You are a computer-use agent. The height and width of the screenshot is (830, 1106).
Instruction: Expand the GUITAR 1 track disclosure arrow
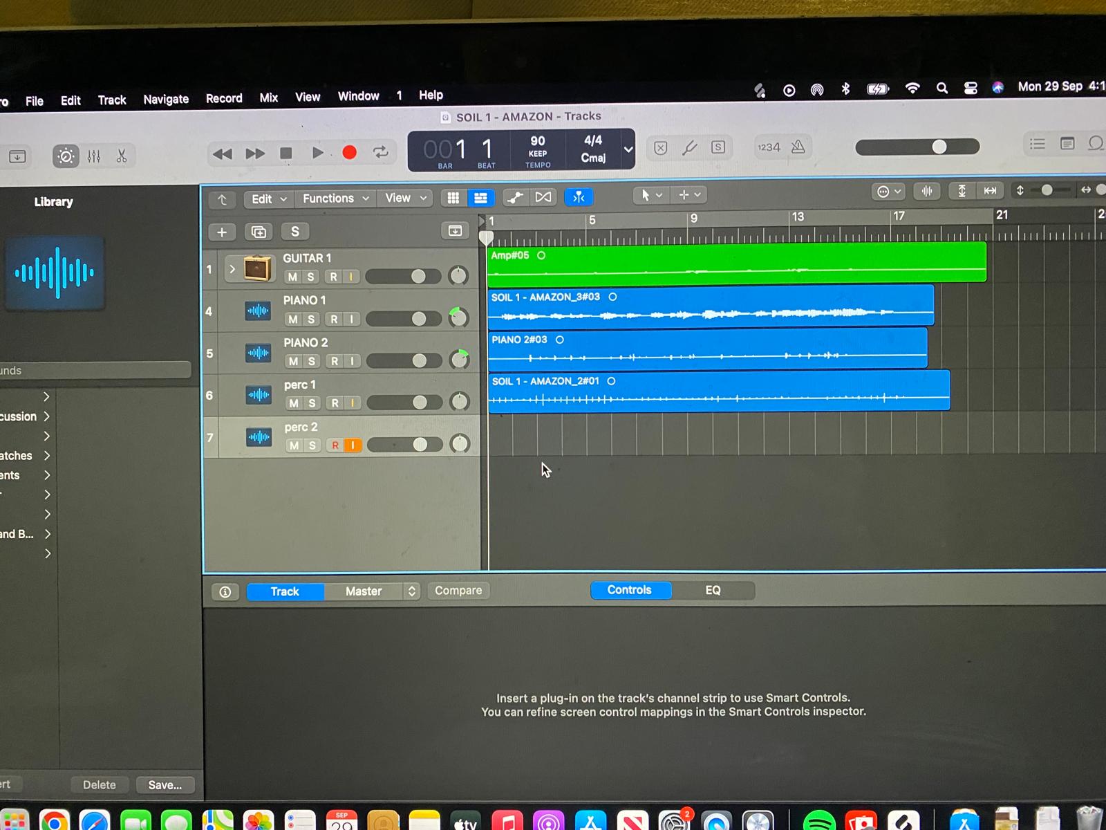pos(232,268)
